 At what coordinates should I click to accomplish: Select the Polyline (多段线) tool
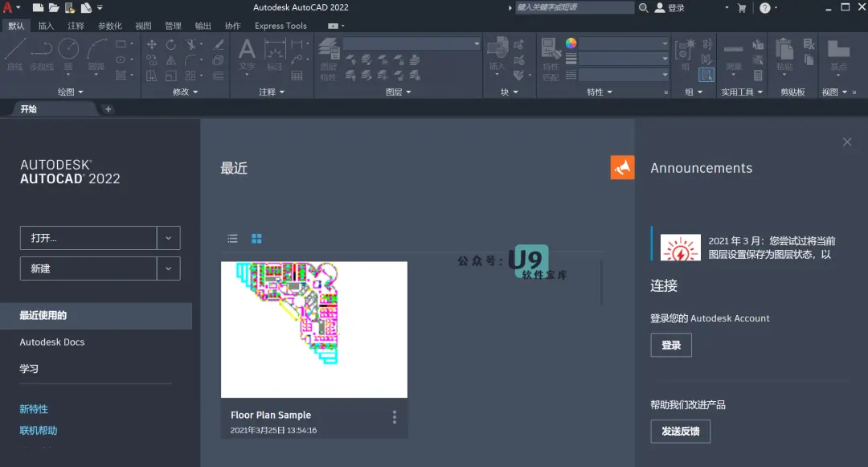pos(42,55)
